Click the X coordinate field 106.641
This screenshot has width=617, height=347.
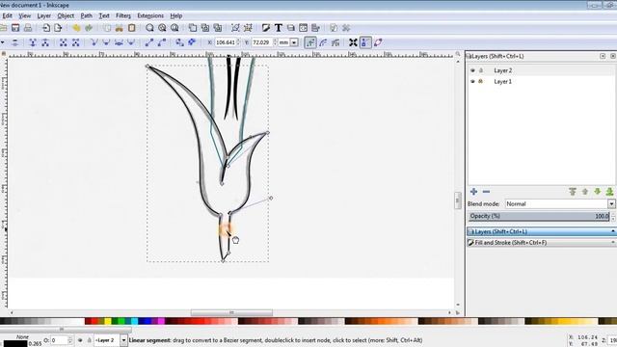click(x=226, y=42)
